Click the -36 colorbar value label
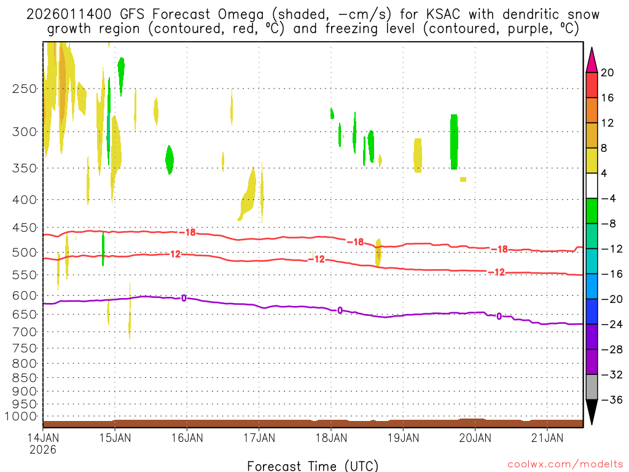Image resolution: width=629 pixels, height=472 pixels. pyautogui.click(x=612, y=399)
